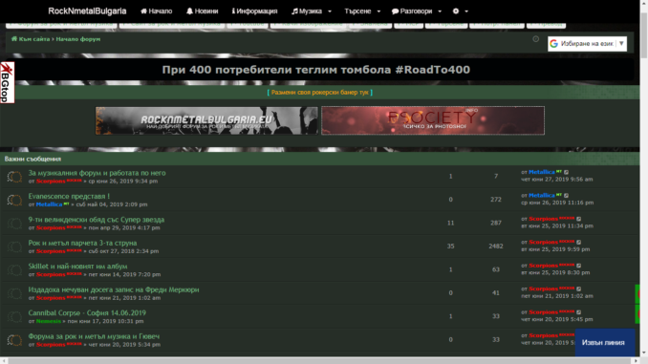
Task: Click the view count '272'
Action: tap(496, 200)
